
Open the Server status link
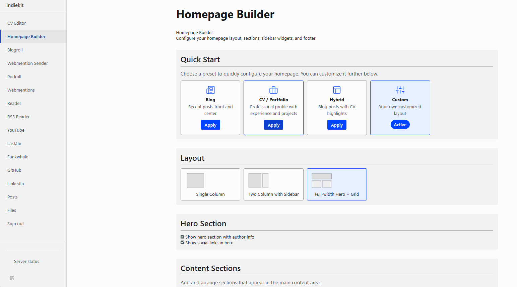click(26, 261)
